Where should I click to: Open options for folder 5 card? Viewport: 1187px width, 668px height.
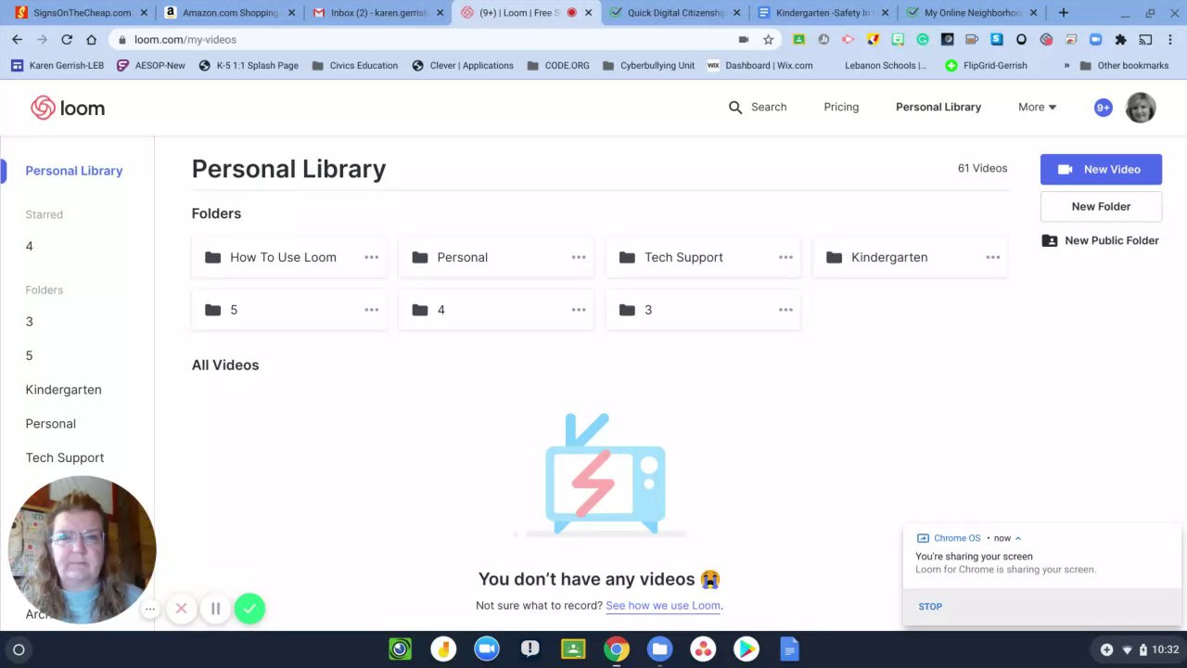pyautogui.click(x=372, y=310)
